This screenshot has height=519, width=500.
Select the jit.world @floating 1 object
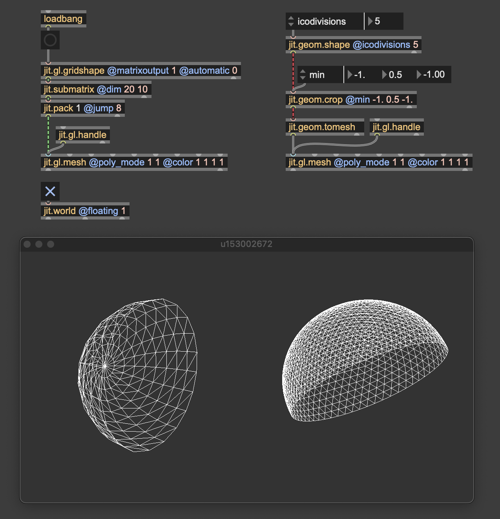(85, 211)
